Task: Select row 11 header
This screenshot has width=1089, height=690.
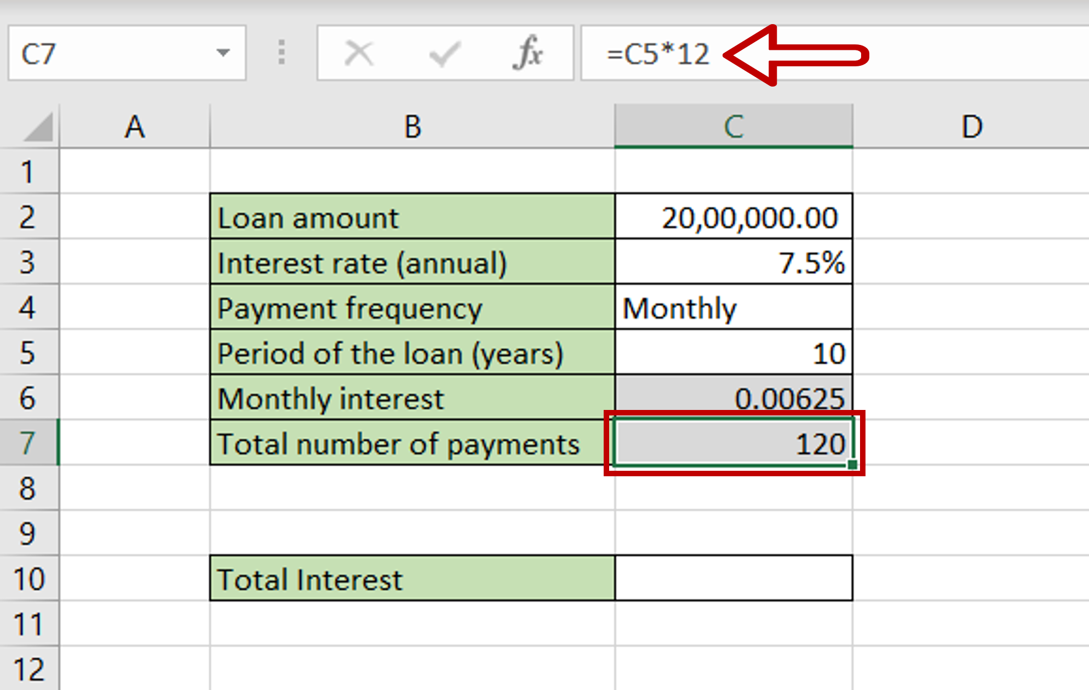Action: tap(29, 624)
